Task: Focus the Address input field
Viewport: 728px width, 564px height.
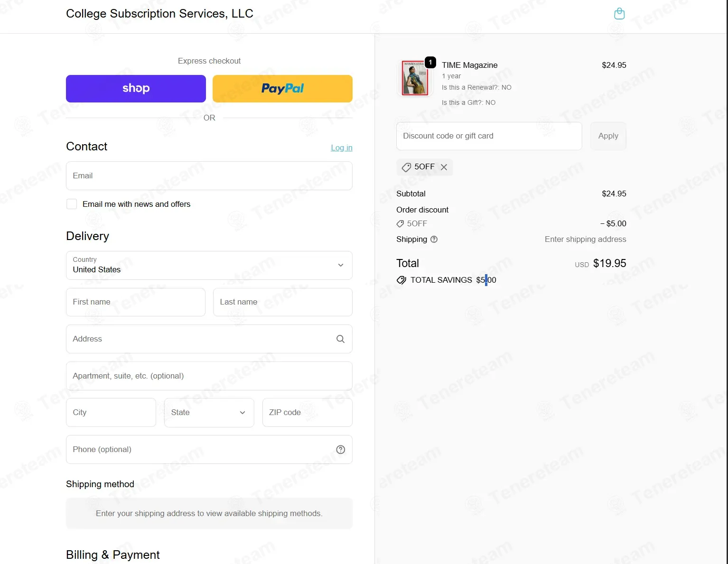Action: pyautogui.click(x=209, y=339)
